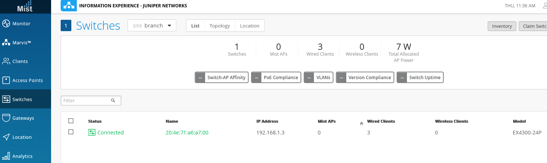Click the green Connected status icon
The width and height of the screenshot is (547, 163).
point(92,133)
